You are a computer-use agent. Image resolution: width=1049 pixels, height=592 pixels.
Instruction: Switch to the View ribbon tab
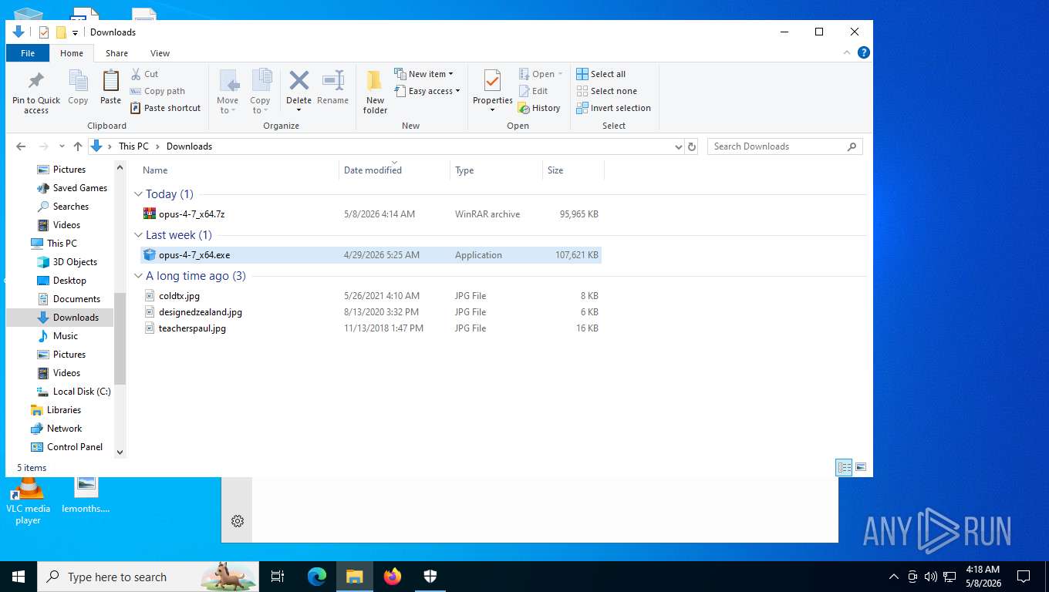(x=160, y=53)
